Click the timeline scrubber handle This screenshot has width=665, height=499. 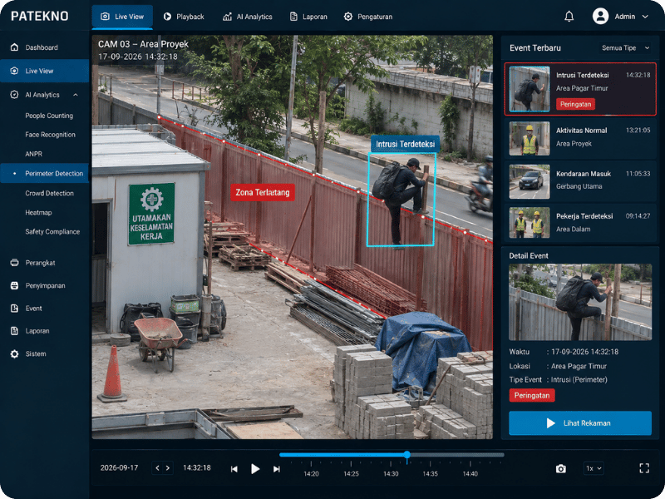(x=406, y=455)
